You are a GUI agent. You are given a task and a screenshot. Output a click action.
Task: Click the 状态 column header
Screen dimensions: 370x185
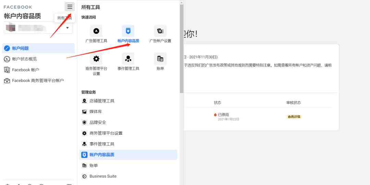pos(217,103)
